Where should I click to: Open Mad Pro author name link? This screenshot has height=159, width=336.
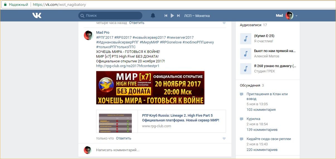103,33
